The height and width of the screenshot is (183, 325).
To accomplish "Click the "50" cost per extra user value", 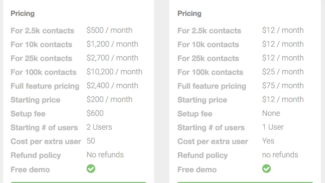I will pos(91,141).
